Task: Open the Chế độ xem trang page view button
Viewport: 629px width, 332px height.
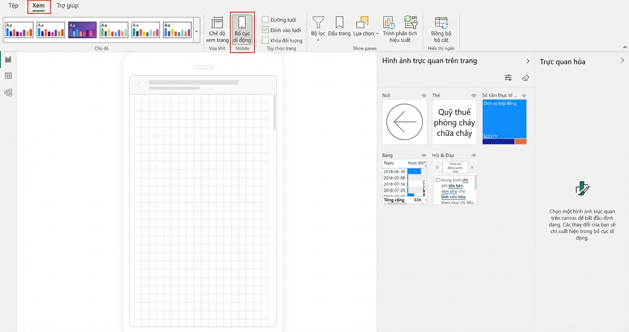Action: point(217,30)
